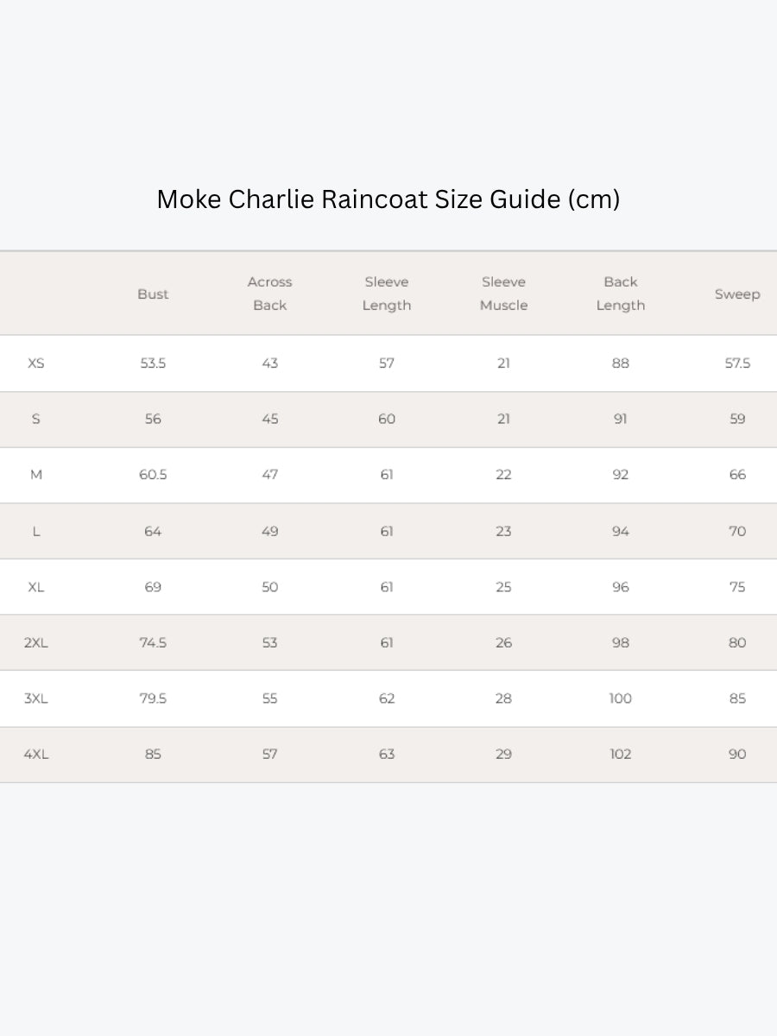The width and height of the screenshot is (777, 1036).
Task: Click the 3XL back length value 100
Action: tap(621, 698)
